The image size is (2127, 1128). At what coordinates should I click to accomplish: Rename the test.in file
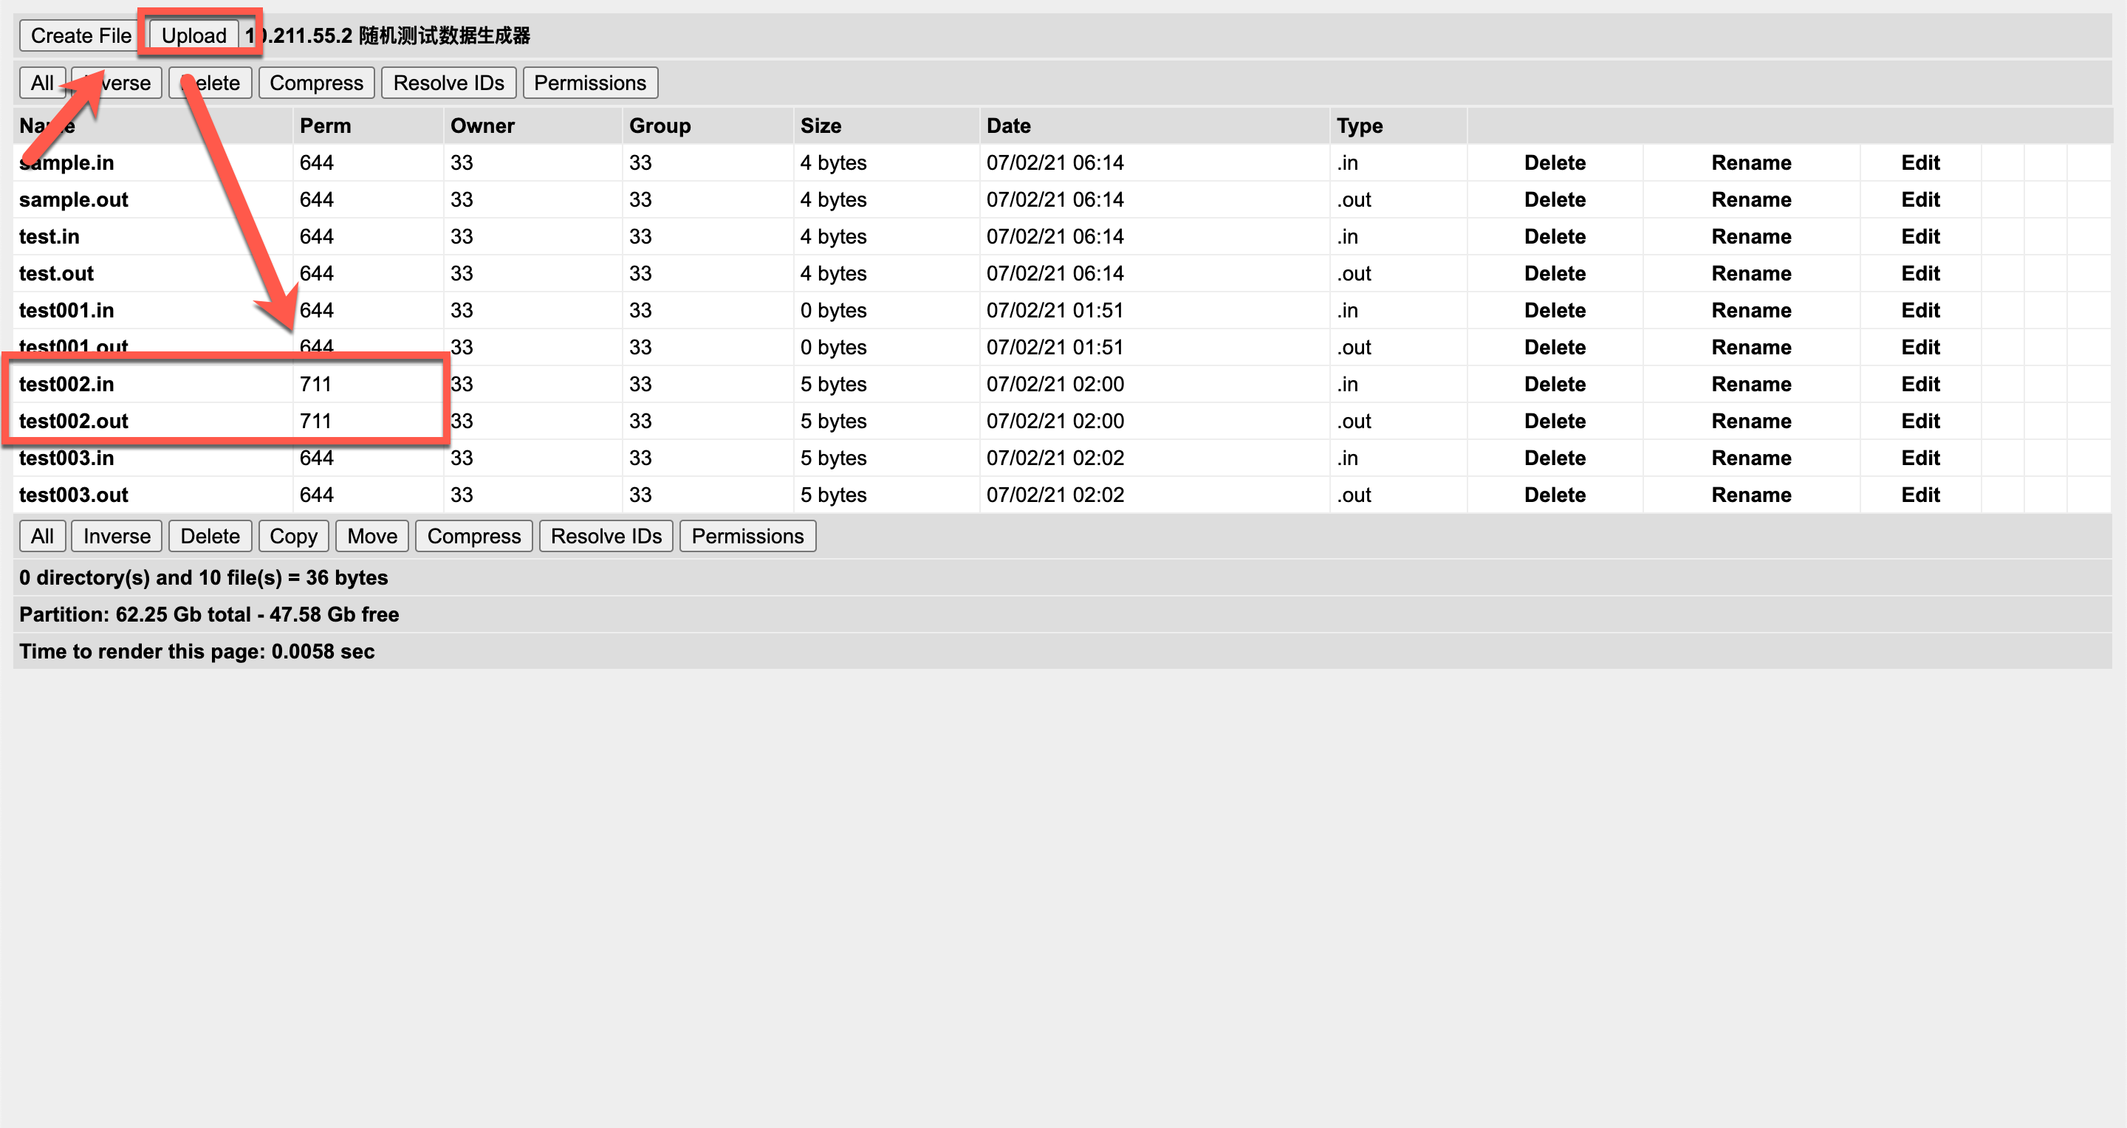pyautogui.click(x=1750, y=237)
